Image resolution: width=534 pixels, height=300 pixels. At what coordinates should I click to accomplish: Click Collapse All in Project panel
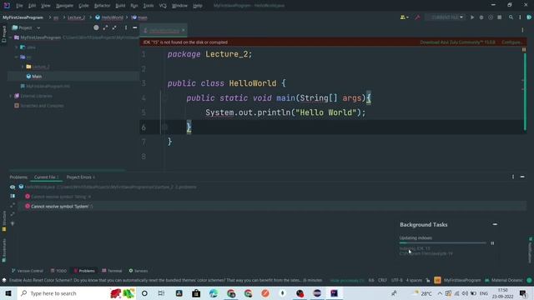coord(114,27)
